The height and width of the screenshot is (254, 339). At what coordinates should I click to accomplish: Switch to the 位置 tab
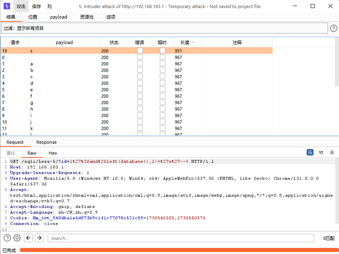pos(33,17)
